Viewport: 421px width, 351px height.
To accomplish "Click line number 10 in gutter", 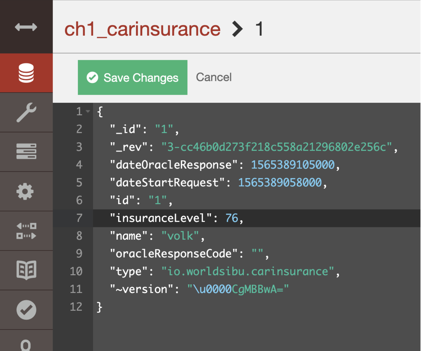I will pyautogui.click(x=76, y=271).
